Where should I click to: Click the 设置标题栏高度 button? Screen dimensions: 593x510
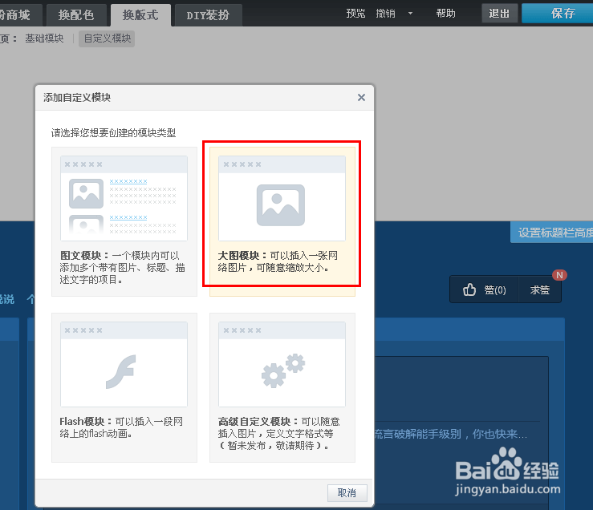[552, 233]
